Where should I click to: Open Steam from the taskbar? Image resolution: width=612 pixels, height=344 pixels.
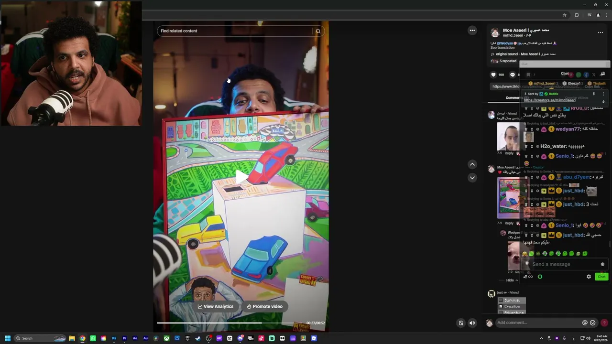pyautogui.click(x=198, y=338)
